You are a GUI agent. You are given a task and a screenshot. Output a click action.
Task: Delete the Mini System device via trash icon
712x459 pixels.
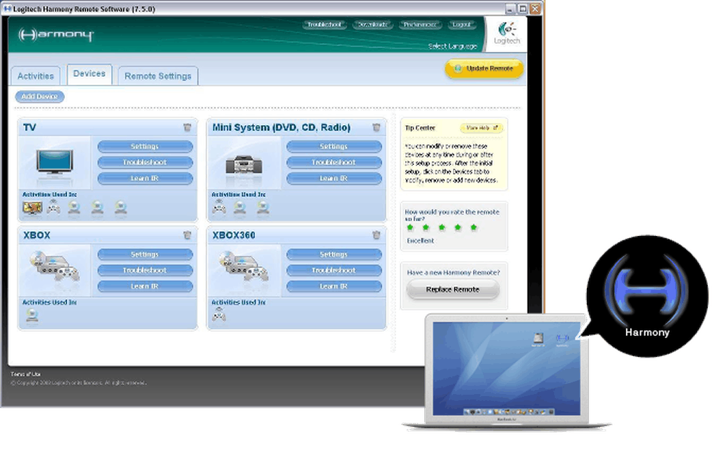tap(376, 127)
